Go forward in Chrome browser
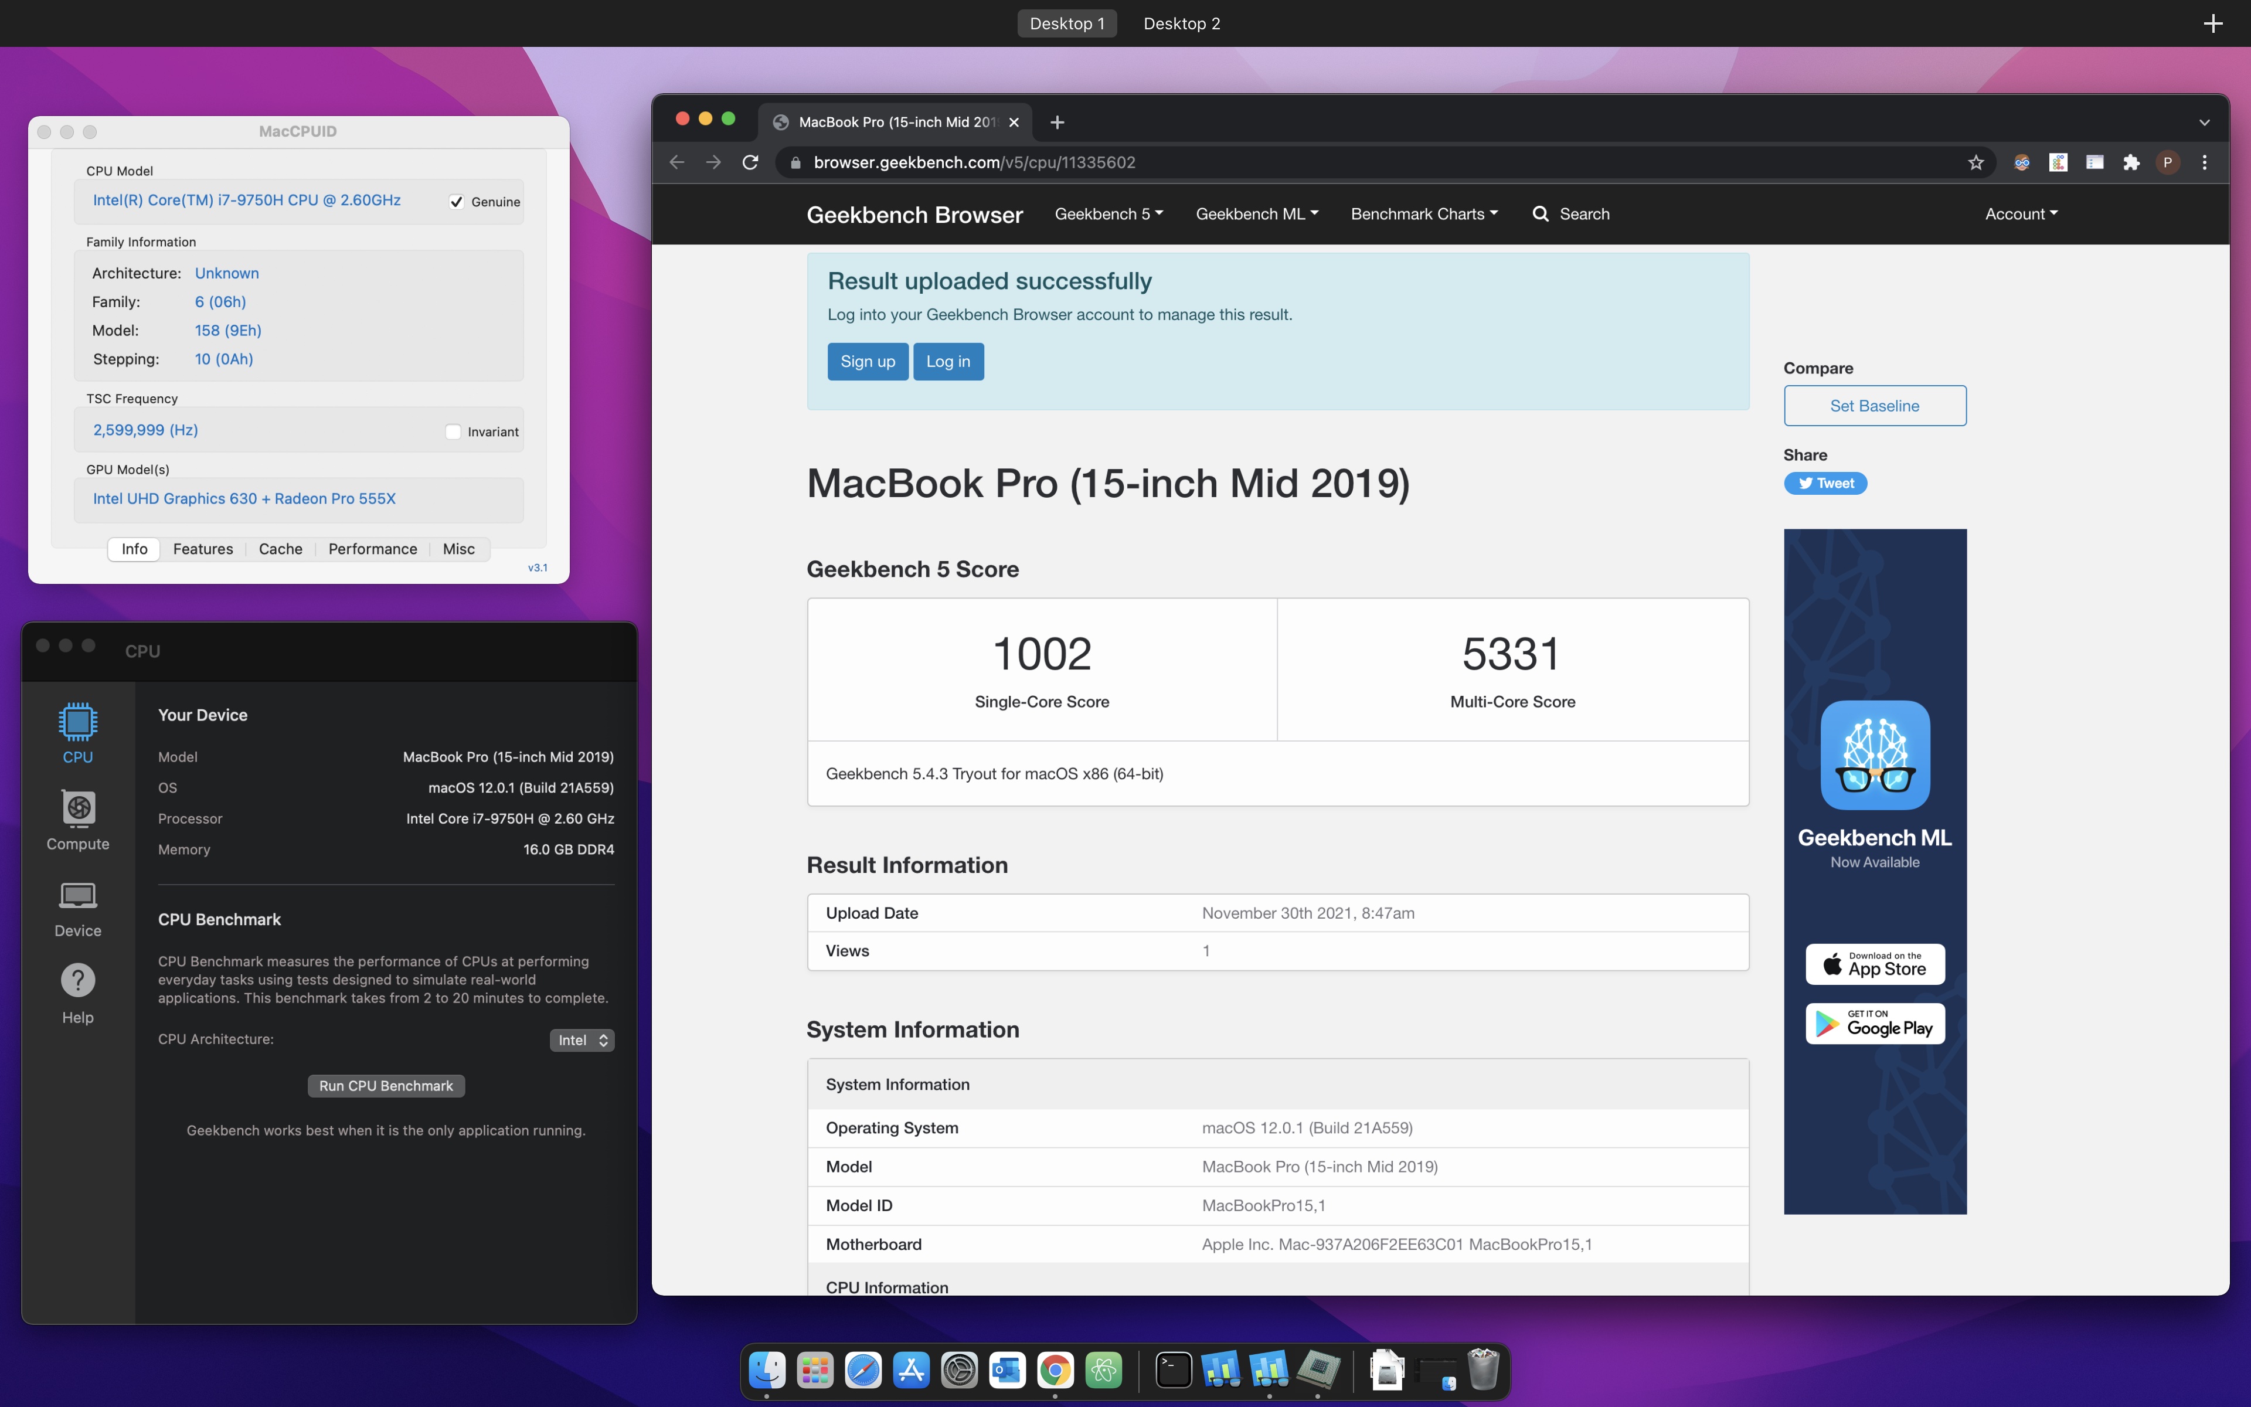The image size is (2251, 1407). [x=713, y=162]
